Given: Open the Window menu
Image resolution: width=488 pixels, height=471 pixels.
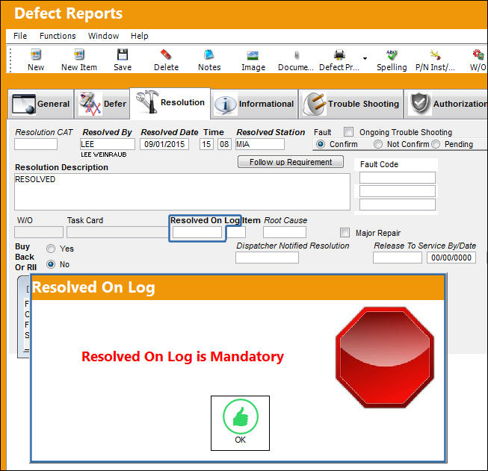Looking at the screenshot, I should click(x=103, y=36).
